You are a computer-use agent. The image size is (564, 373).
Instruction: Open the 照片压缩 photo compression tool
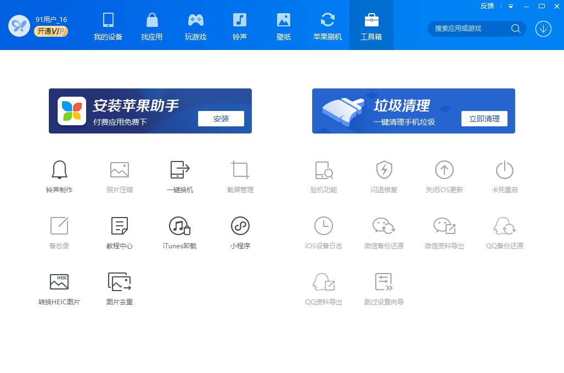[120, 176]
